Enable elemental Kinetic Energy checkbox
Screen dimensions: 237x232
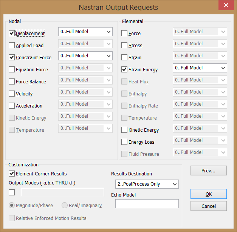[124, 130]
